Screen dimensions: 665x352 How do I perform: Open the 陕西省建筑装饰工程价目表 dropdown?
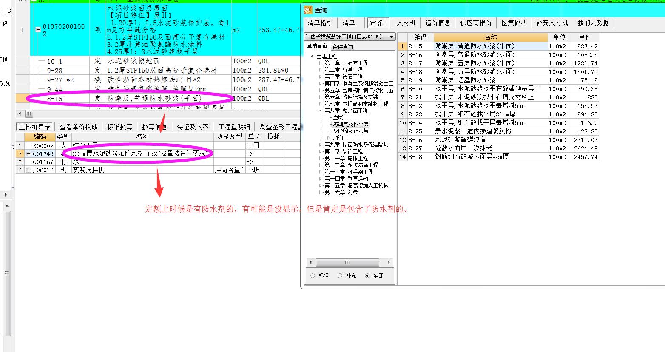(x=391, y=37)
